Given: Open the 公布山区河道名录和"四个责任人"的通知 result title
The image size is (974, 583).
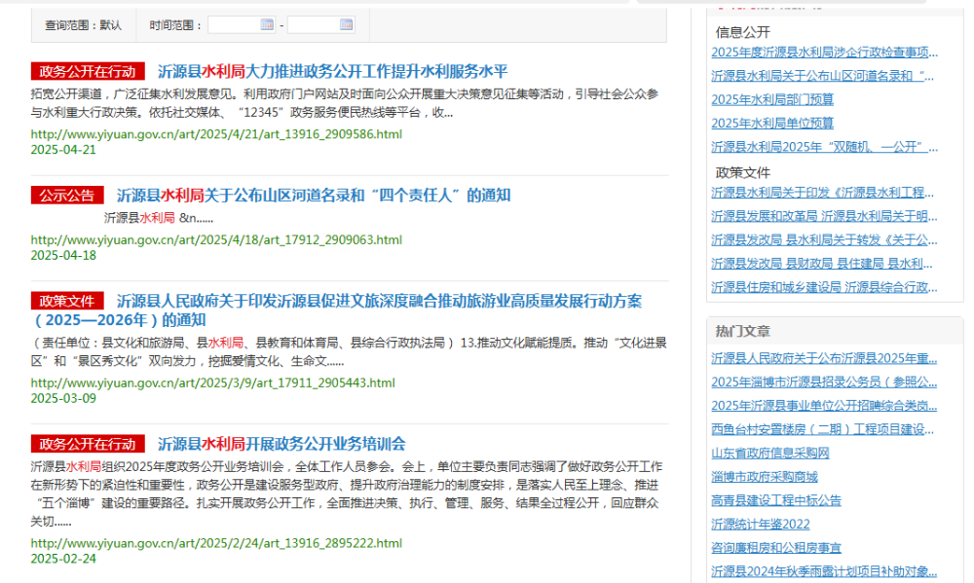Looking at the screenshot, I should pyautogui.click(x=314, y=195).
